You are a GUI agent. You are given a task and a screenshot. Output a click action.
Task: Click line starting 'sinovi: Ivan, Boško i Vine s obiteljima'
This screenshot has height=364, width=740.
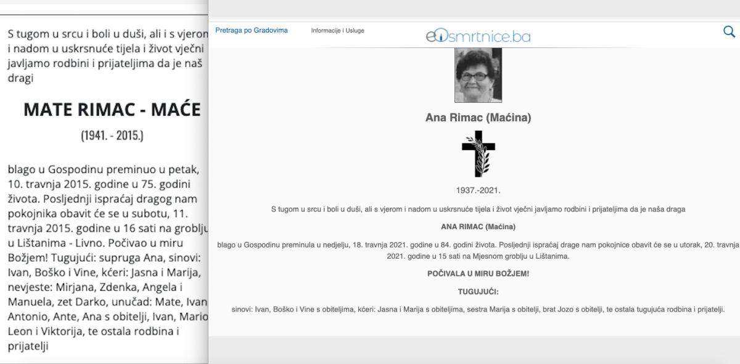point(478,310)
